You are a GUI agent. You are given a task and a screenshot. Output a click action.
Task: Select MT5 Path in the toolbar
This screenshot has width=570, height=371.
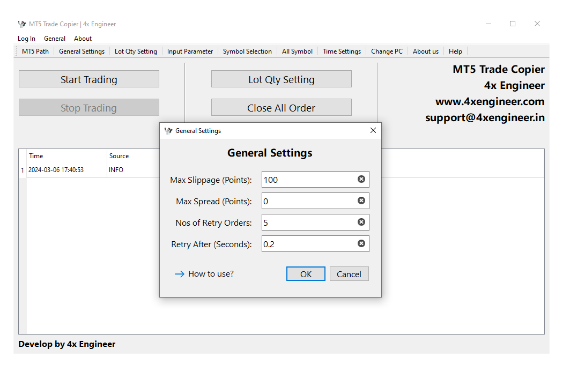[35, 51]
